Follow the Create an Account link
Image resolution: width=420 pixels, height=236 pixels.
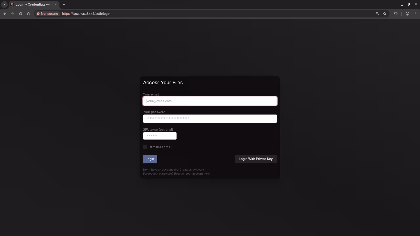click(192, 169)
